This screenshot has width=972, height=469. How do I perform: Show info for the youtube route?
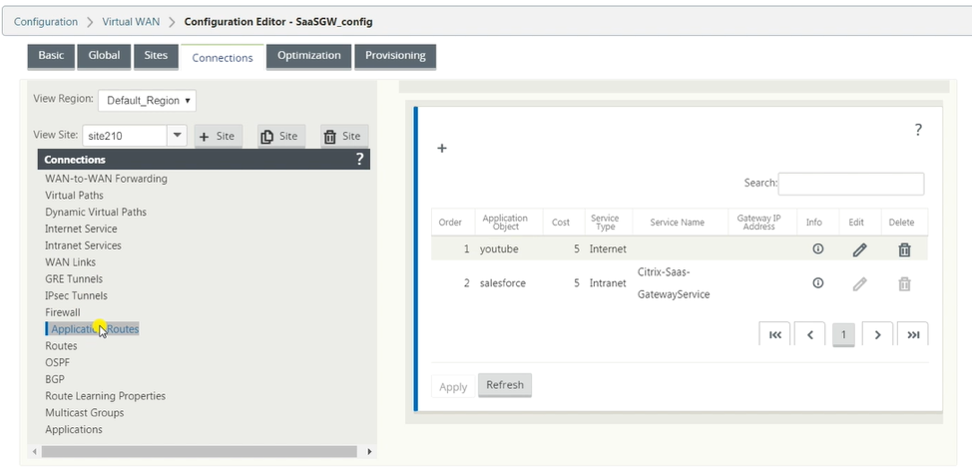[817, 249]
